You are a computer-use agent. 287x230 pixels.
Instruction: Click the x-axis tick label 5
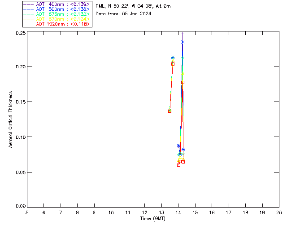coord(27,212)
